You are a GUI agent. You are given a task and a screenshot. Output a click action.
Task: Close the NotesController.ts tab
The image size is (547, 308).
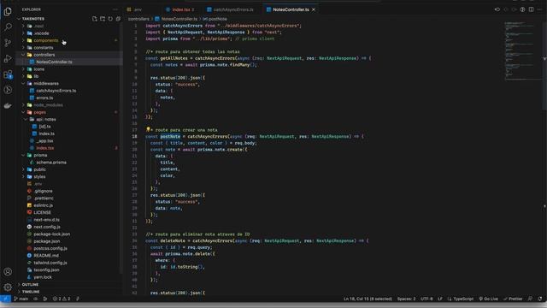coord(314,9)
